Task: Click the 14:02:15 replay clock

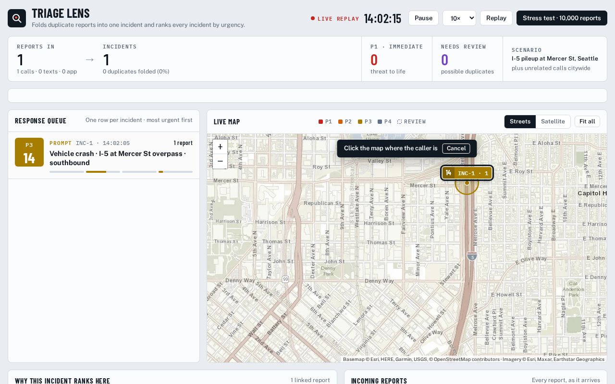Action: coord(382,18)
